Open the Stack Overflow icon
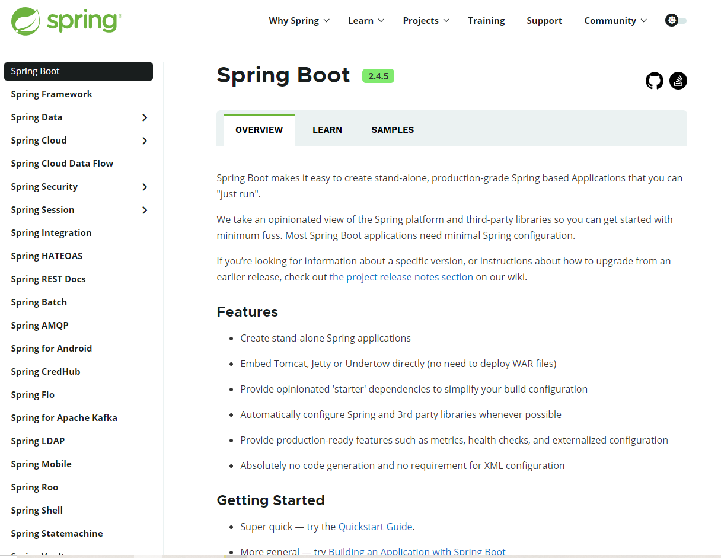Screen dimensions: 721x558 point(678,81)
